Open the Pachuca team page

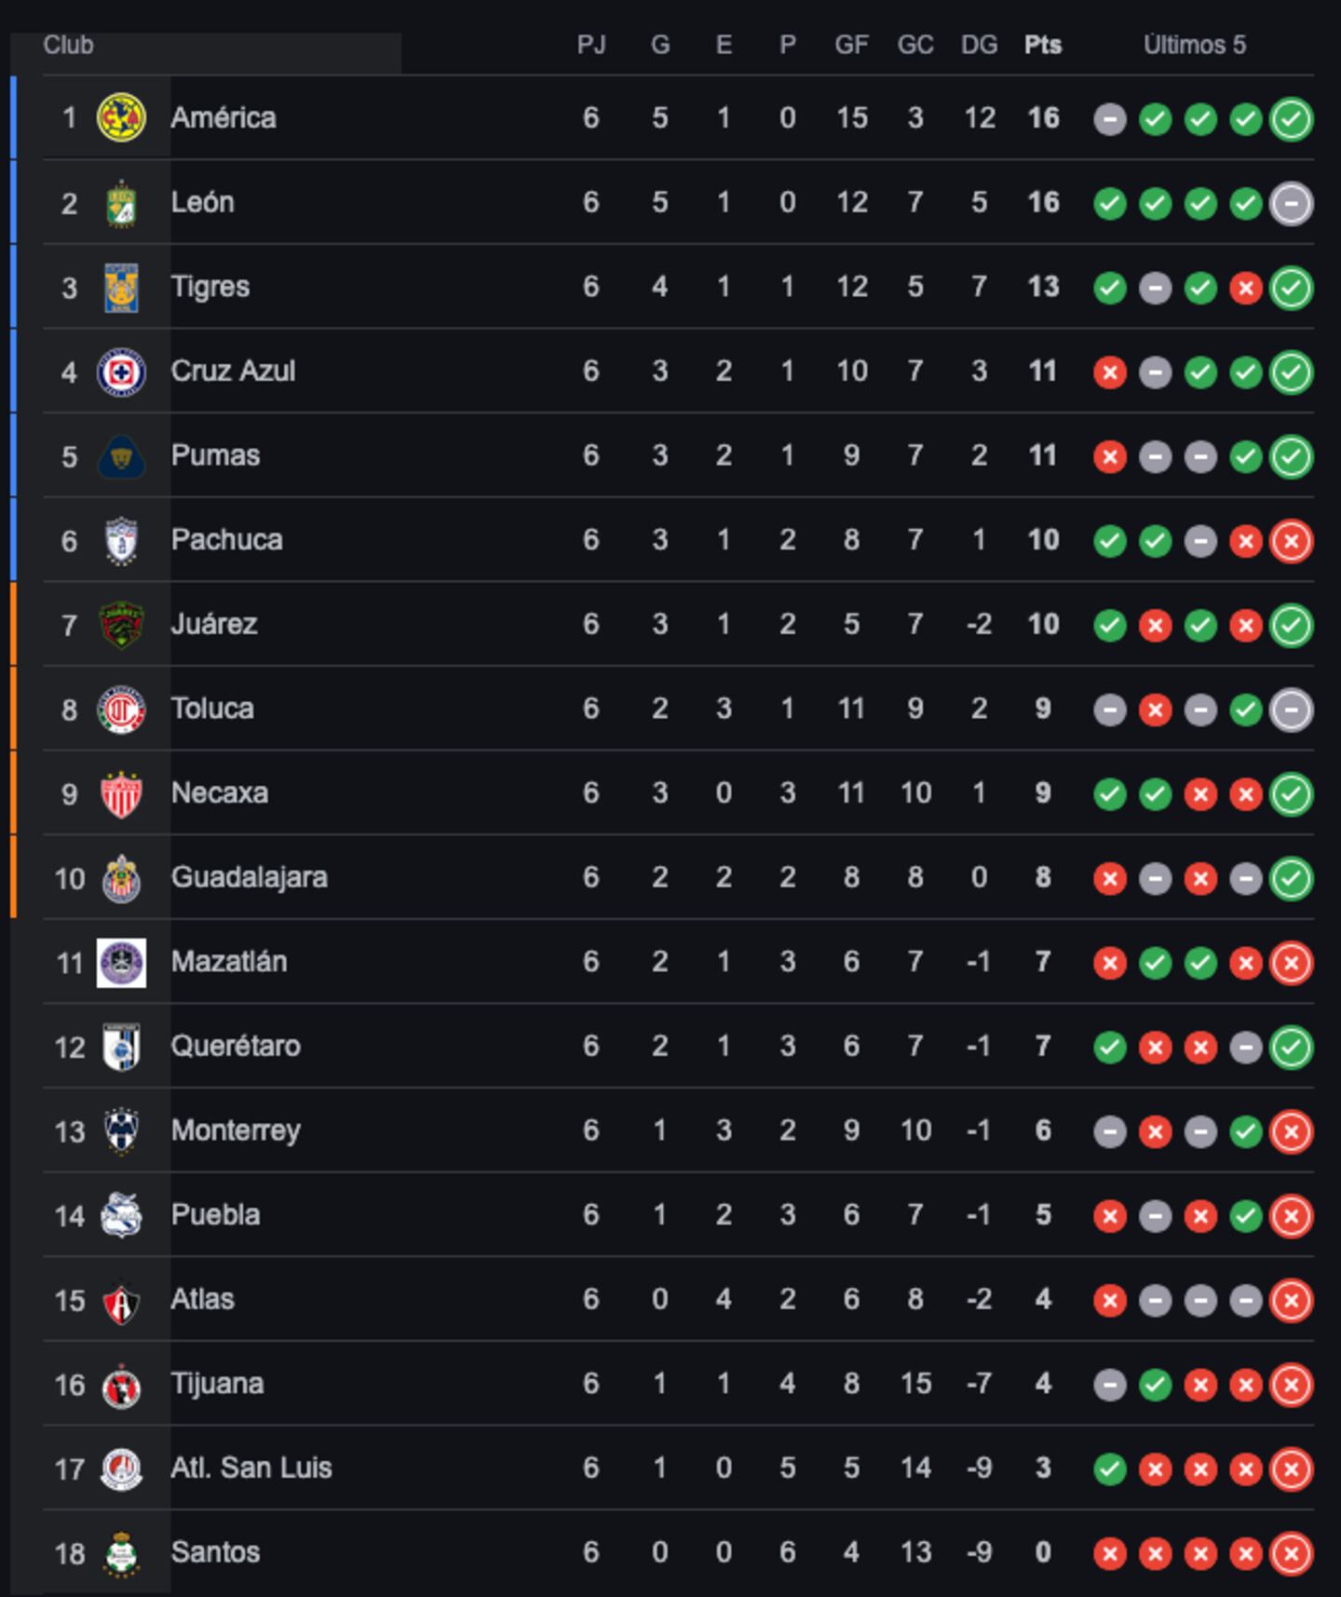(228, 539)
